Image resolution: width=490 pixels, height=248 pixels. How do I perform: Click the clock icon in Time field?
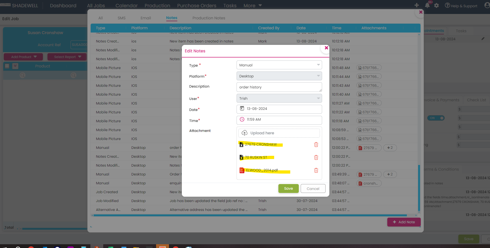pyautogui.click(x=242, y=119)
